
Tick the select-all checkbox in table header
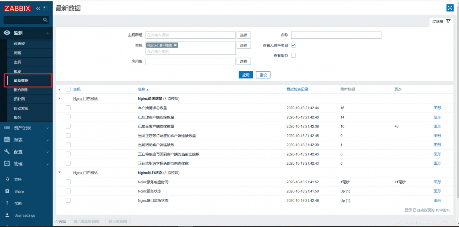click(x=68, y=89)
